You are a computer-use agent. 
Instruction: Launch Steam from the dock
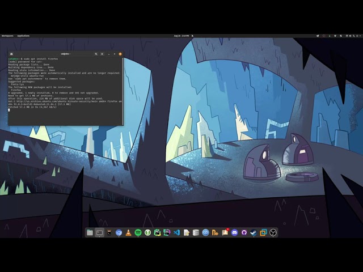254,232
